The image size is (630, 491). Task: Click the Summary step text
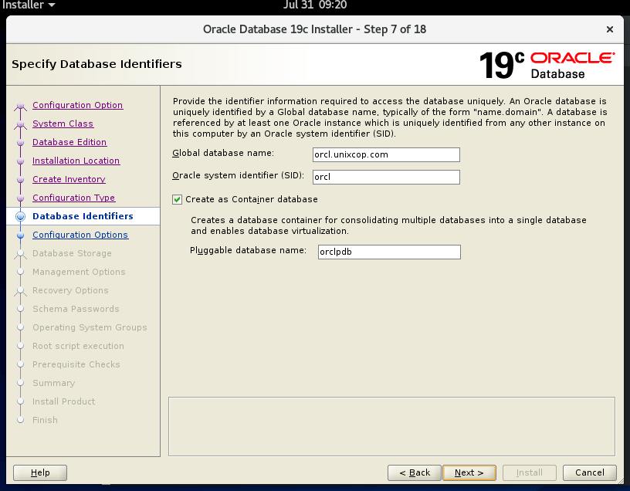[x=54, y=382]
